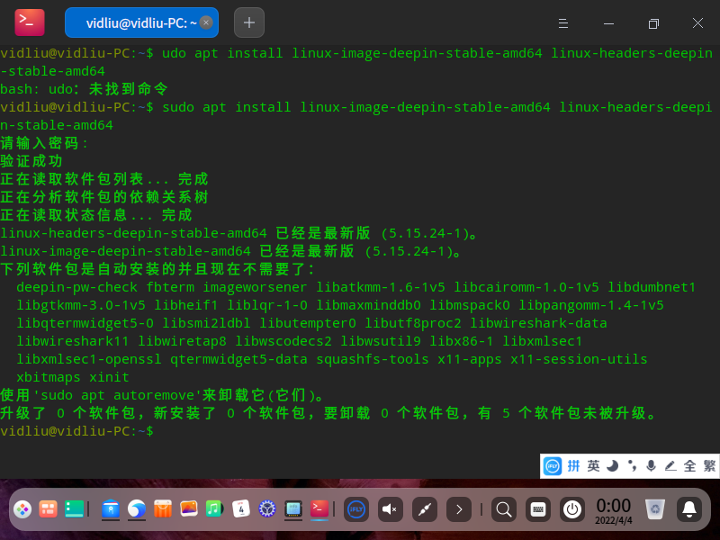Mute the system volume in the tray
The height and width of the screenshot is (540, 720).
point(390,509)
